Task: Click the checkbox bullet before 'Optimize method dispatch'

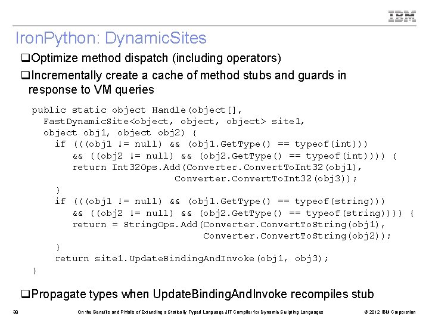Action: pyautogui.click(x=26, y=58)
